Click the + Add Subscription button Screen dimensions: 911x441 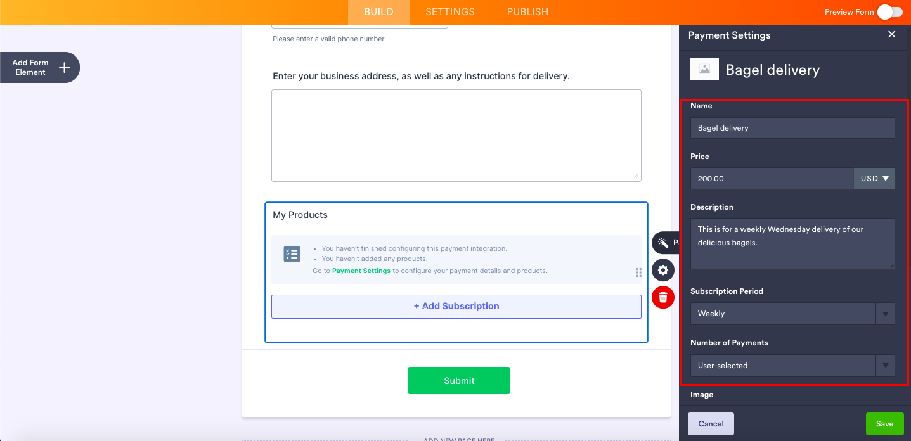(456, 306)
